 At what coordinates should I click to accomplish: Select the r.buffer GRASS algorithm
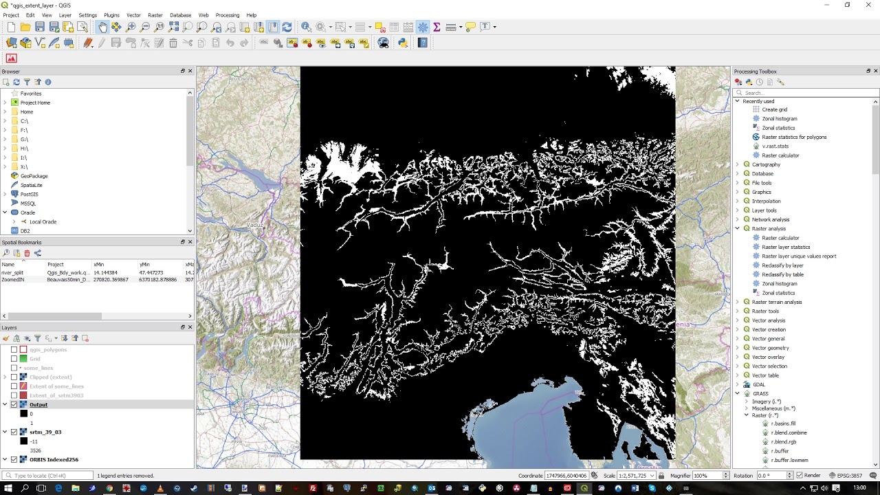780,451
